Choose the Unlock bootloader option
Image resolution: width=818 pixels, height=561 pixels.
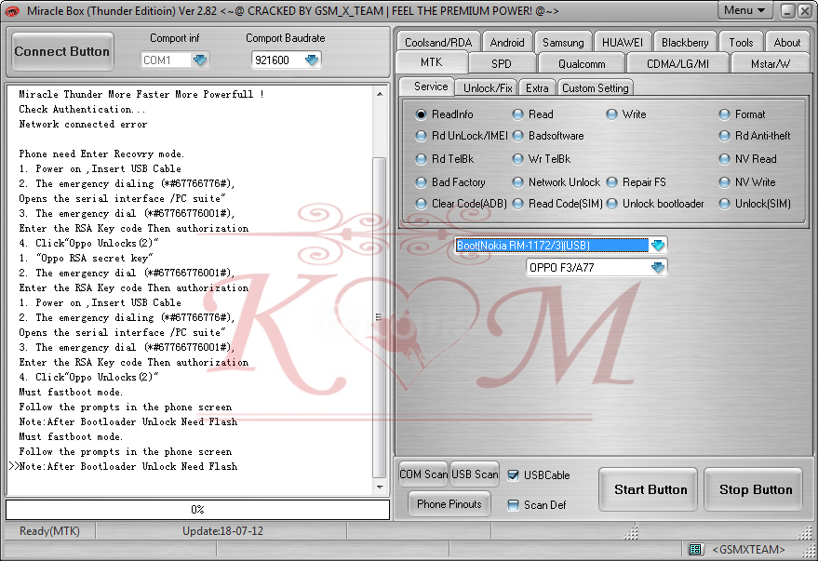tap(611, 204)
